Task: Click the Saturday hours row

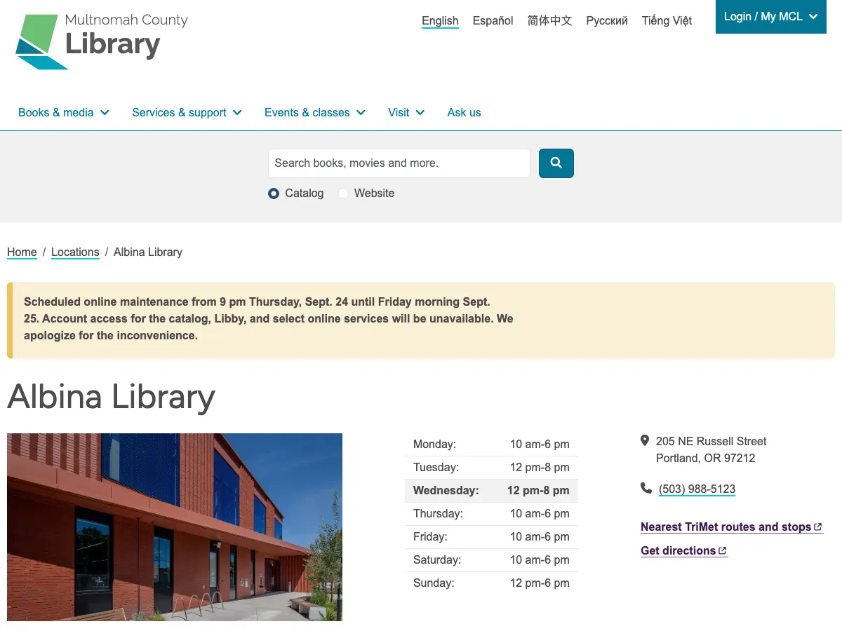Action: click(x=491, y=560)
